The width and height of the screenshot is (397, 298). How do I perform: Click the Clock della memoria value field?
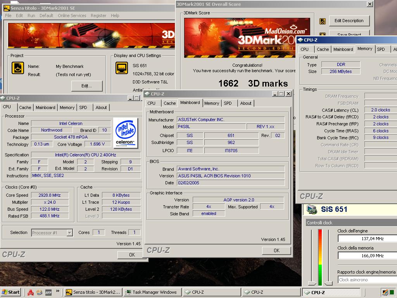[368, 256]
